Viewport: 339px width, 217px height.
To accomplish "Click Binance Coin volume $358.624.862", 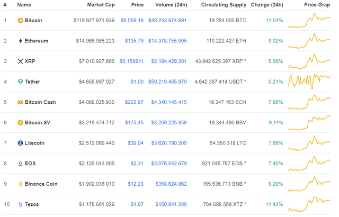I will point(171,184).
